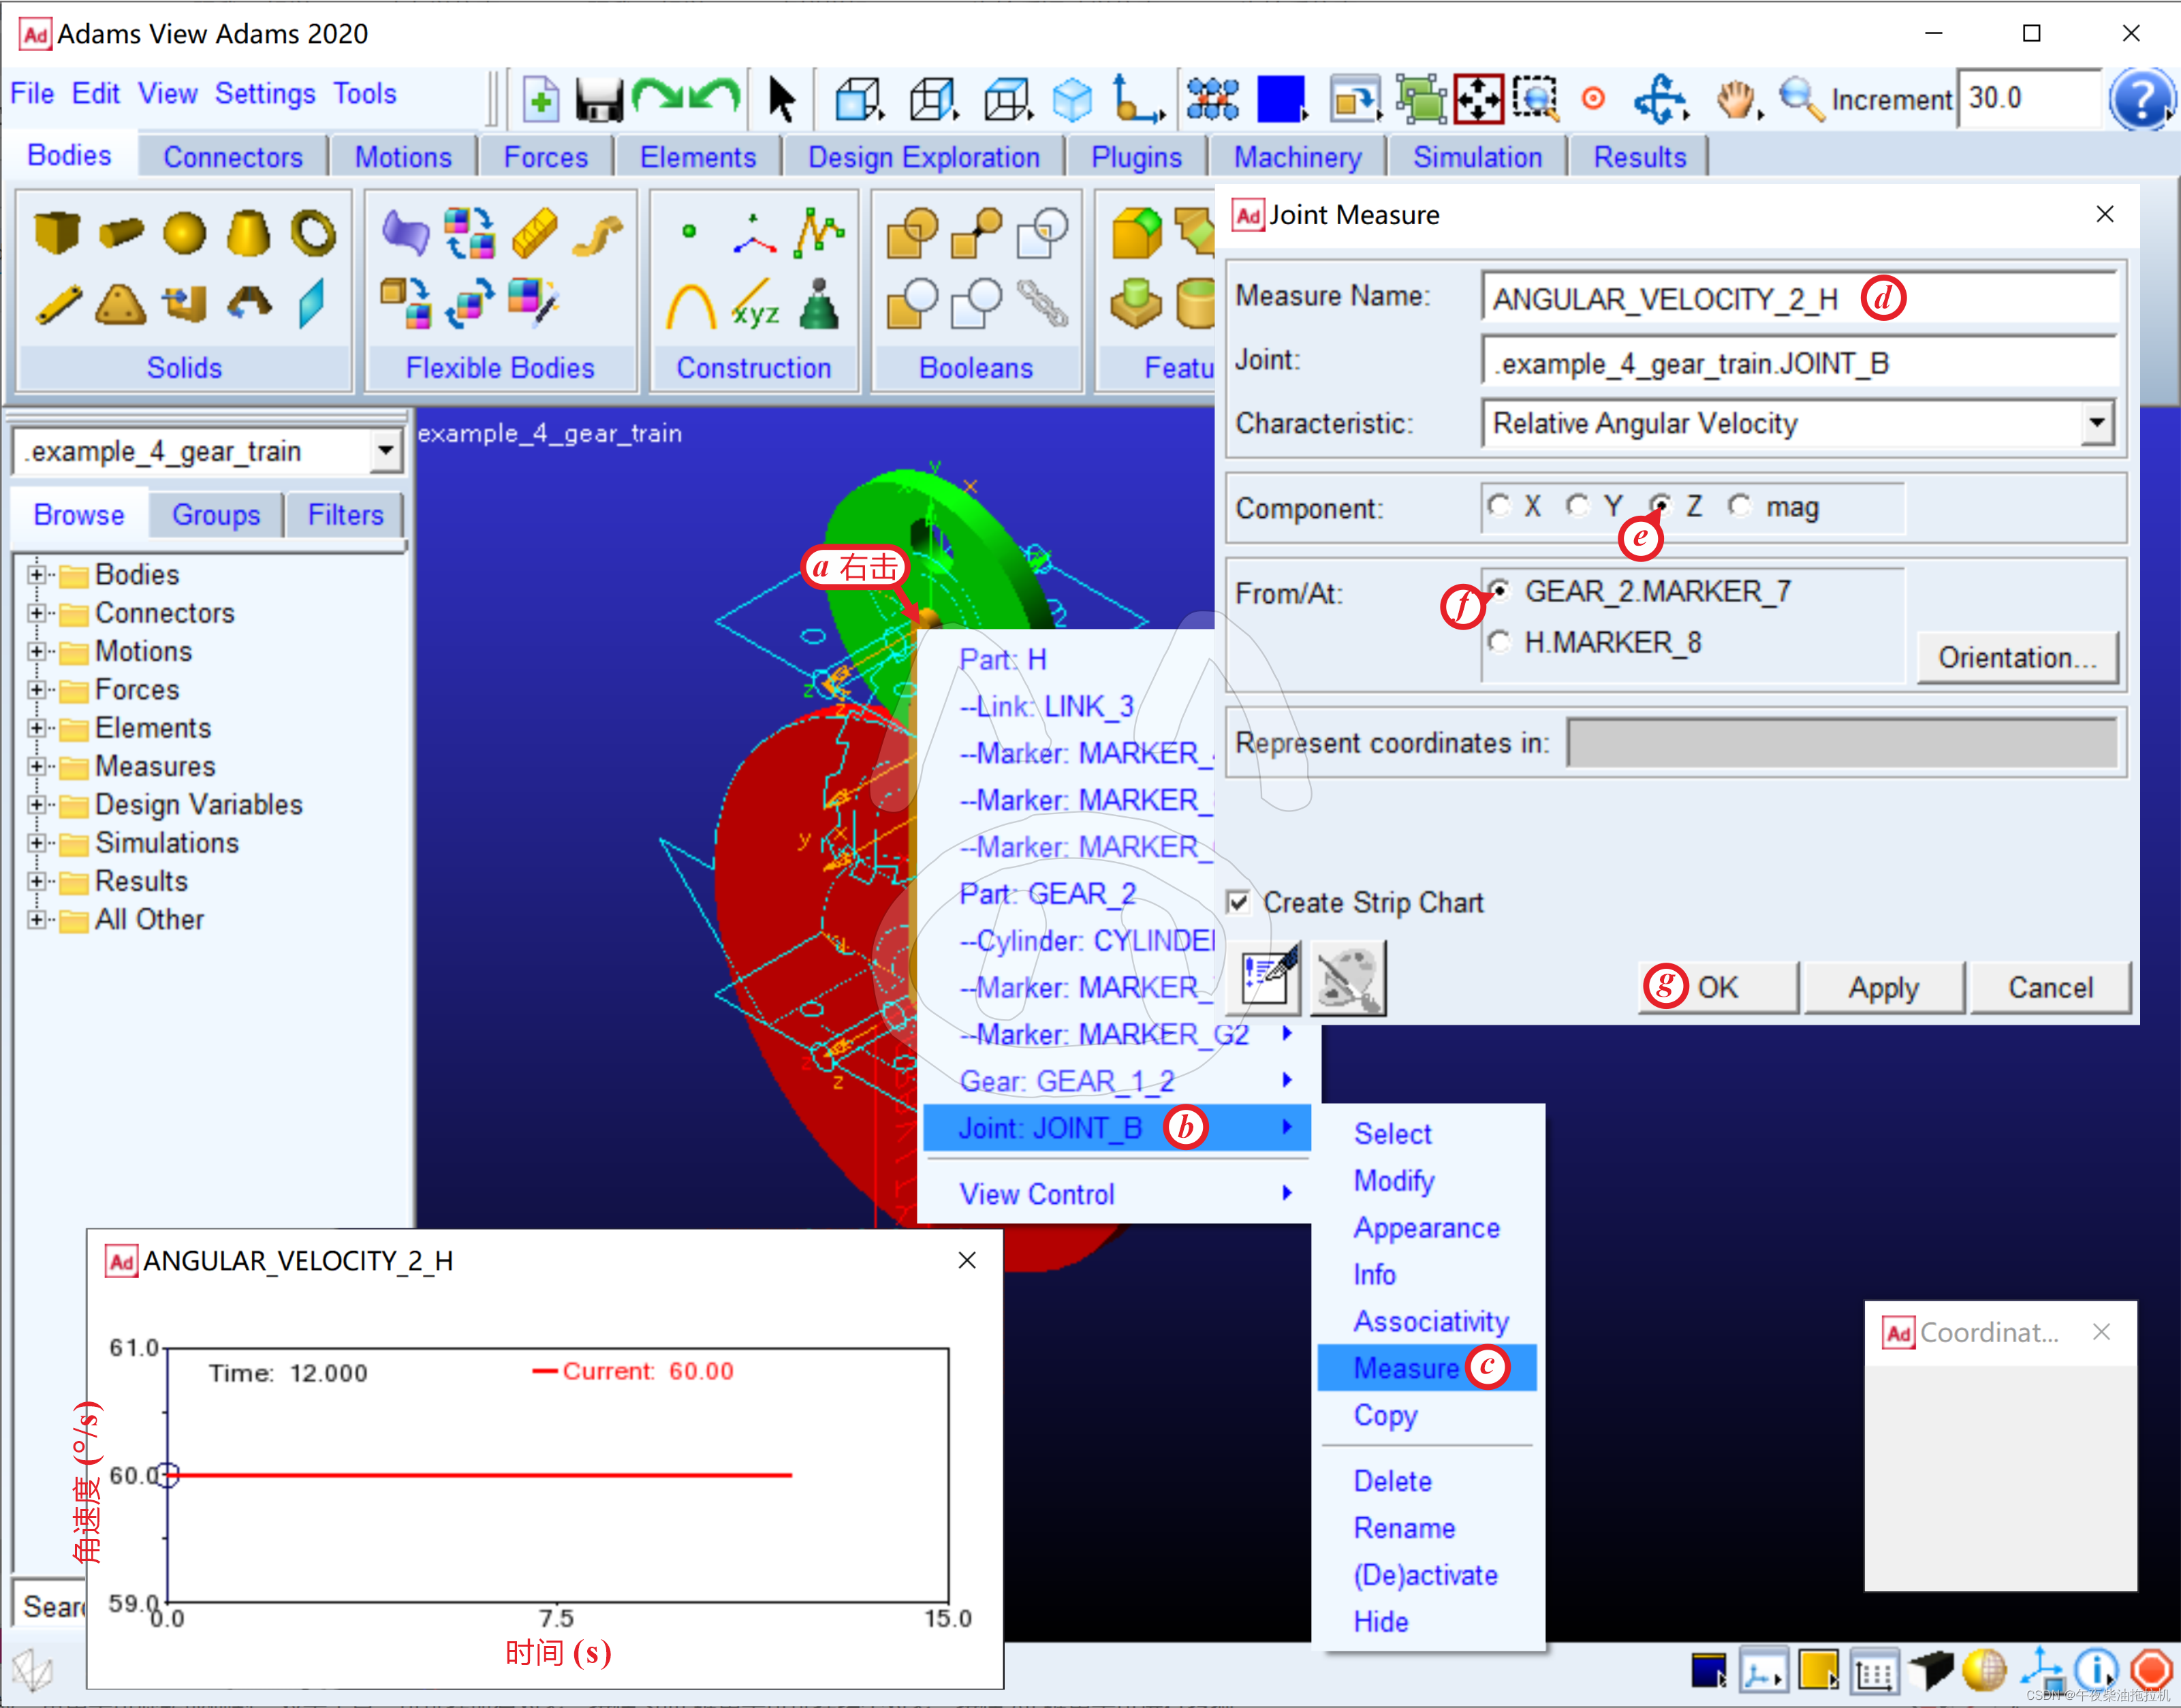The width and height of the screenshot is (2181, 1708).
Task: Click the save database floppy icon
Action: (x=599, y=100)
